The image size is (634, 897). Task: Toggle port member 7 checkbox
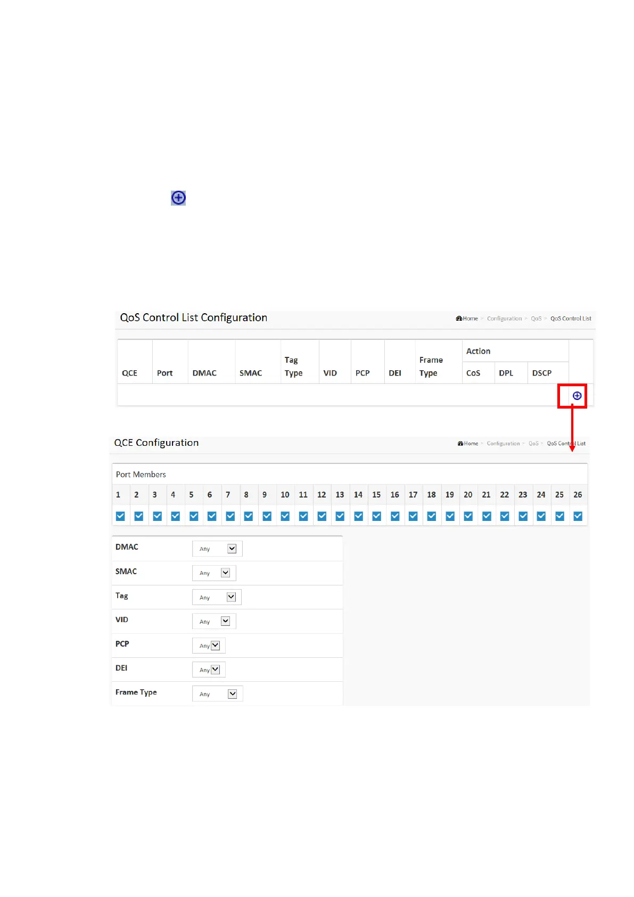230,516
